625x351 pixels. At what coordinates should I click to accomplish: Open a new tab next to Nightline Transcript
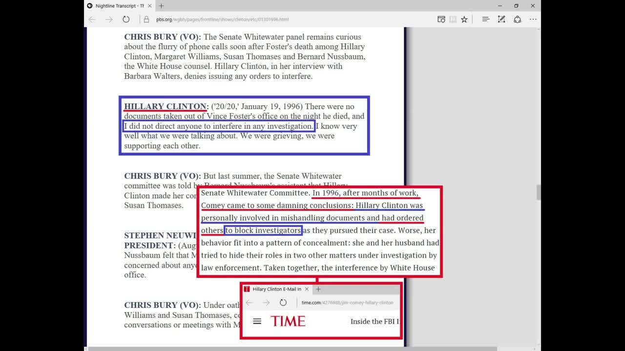161,6
